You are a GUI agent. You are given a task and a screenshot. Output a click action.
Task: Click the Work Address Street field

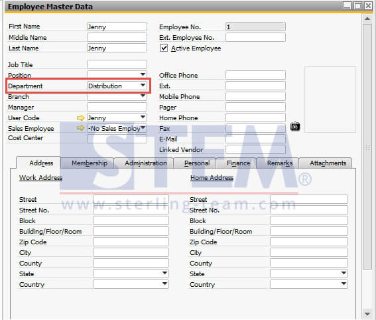131,199
